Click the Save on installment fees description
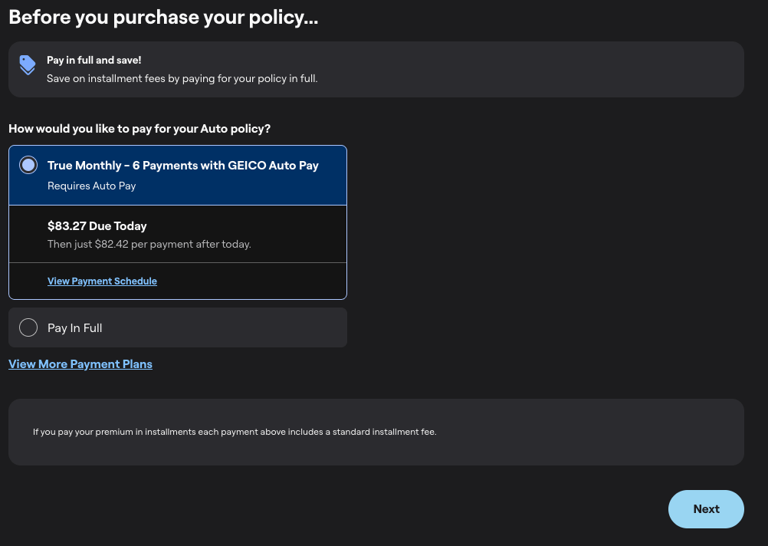The height and width of the screenshot is (546, 768). [x=182, y=79]
